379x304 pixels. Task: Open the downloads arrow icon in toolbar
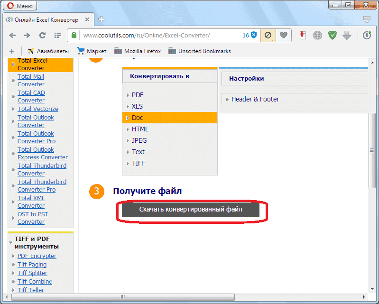(x=347, y=36)
